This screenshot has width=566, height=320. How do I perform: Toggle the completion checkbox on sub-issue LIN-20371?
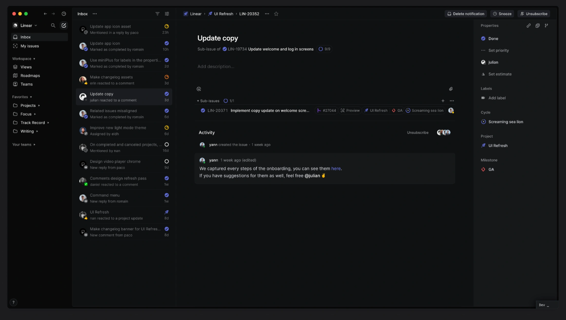click(x=203, y=110)
